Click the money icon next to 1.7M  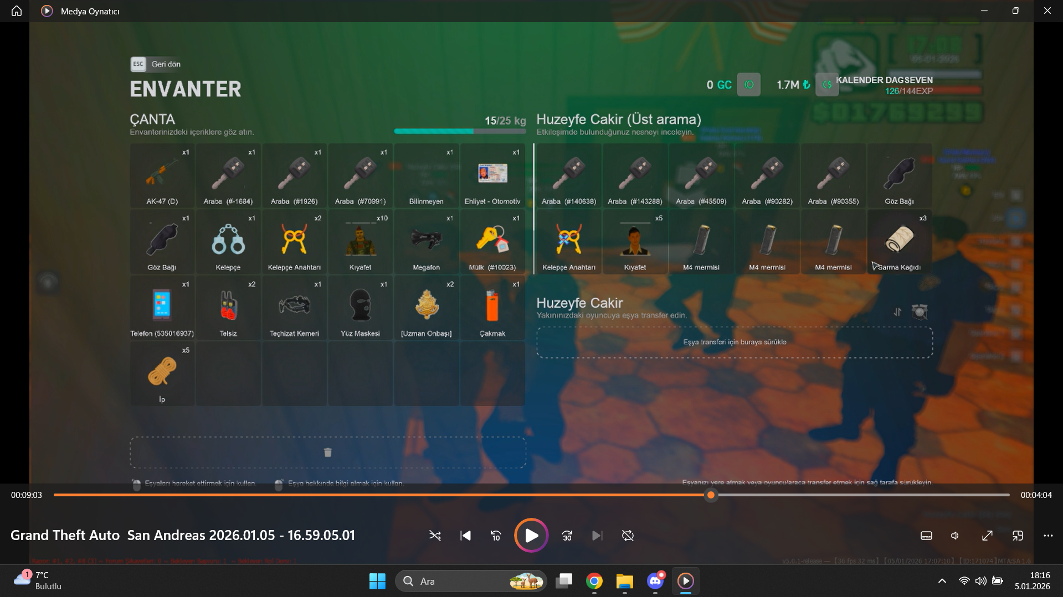[826, 85]
